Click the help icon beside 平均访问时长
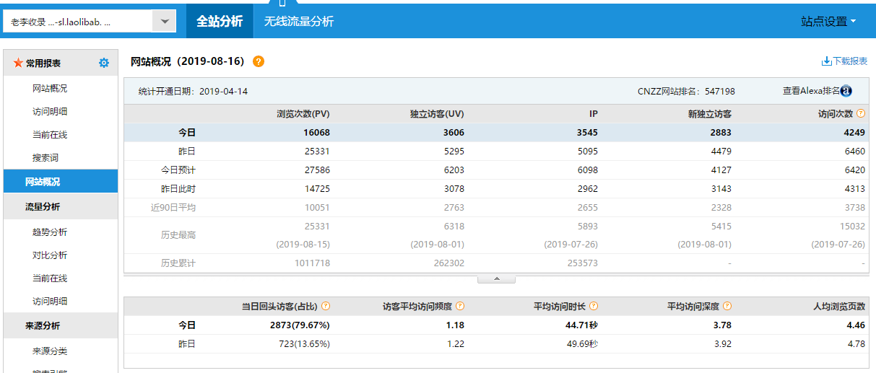The height and width of the screenshot is (373, 876). [594, 306]
